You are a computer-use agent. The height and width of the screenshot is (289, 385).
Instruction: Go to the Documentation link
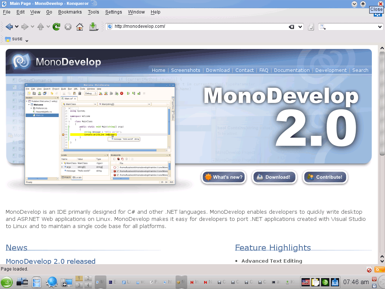point(292,70)
